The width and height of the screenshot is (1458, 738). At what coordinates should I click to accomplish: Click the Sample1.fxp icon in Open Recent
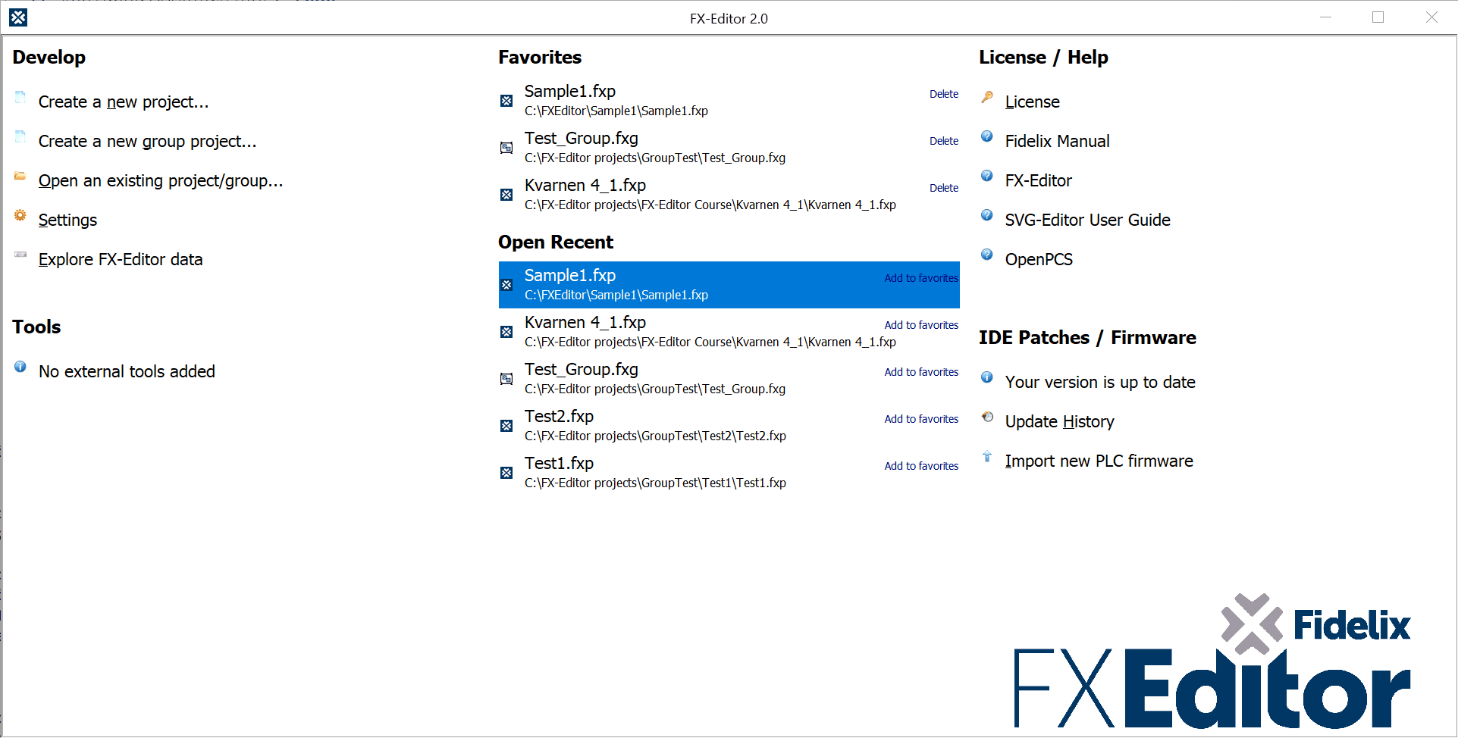pos(506,285)
